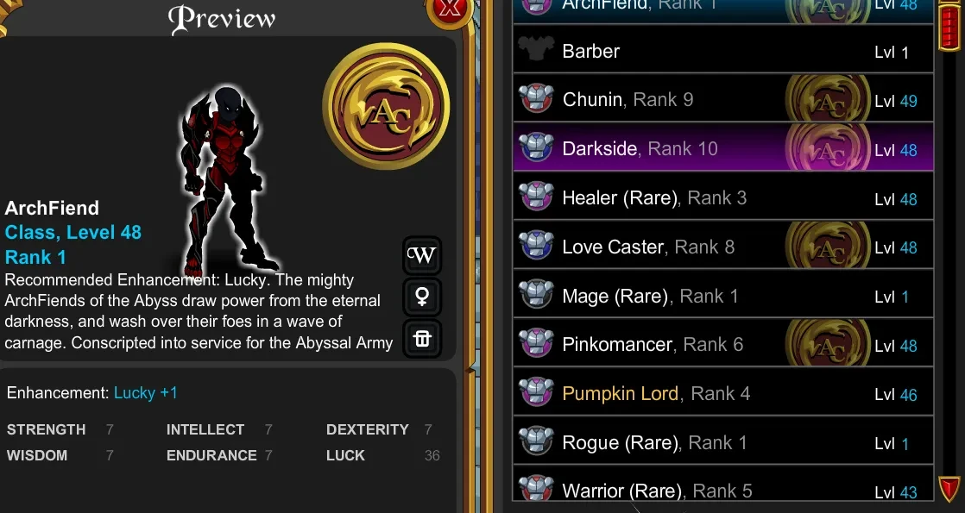The image size is (965, 513).
Task: Pick Rogue (Rare), Rank 1 from list
Action: (x=723, y=442)
